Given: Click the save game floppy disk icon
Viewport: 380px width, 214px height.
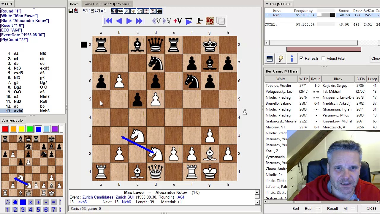Looking at the screenshot, I should point(71,11).
